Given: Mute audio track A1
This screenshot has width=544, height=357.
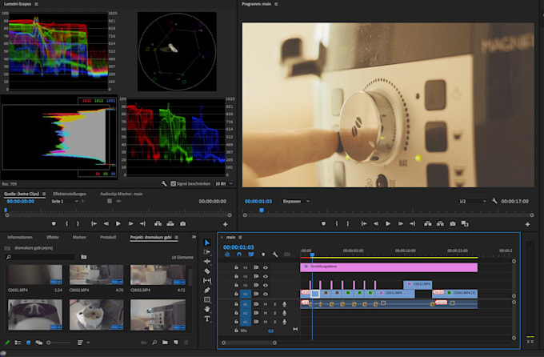Looking at the screenshot, I should [266, 304].
